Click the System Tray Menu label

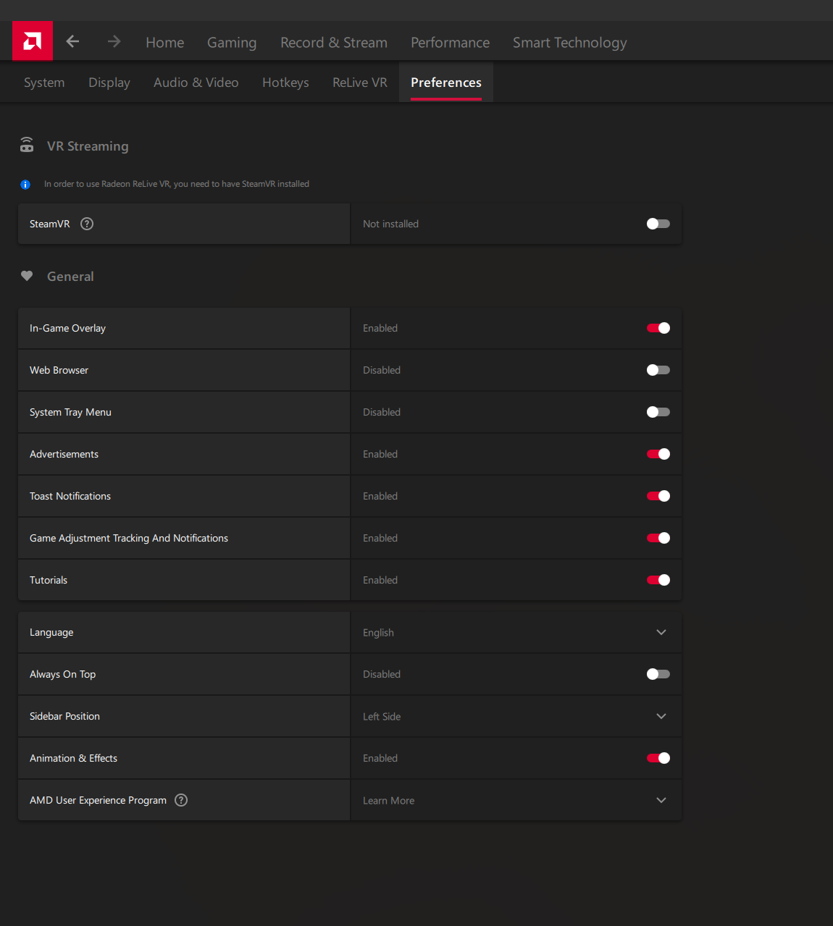point(70,412)
